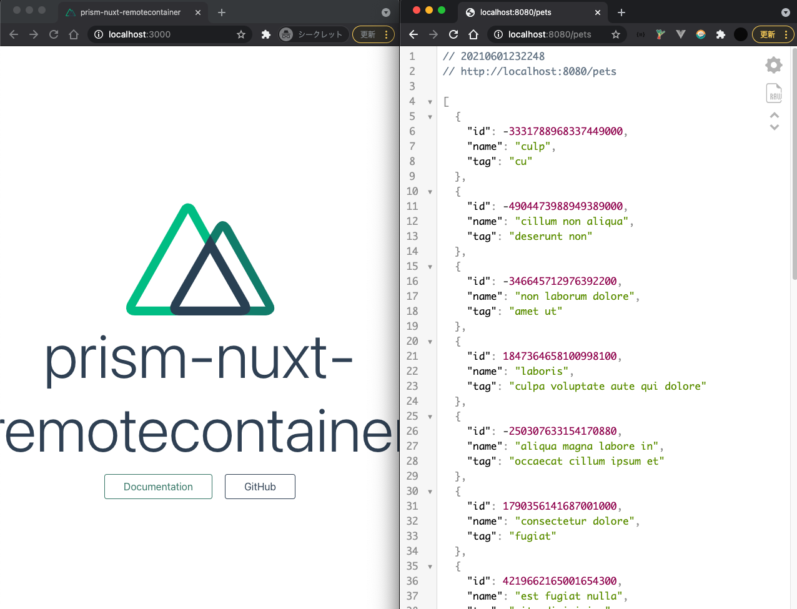The height and width of the screenshot is (609, 797).
Task: Bookmark the localhost:8080/pets page with star
Action: pos(616,34)
